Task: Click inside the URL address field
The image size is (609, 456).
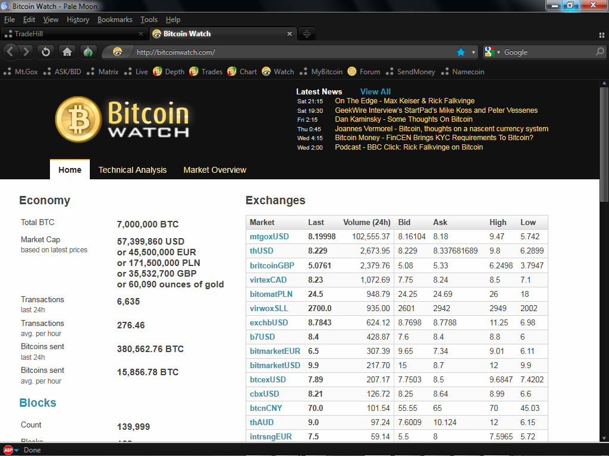Action: point(285,52)
